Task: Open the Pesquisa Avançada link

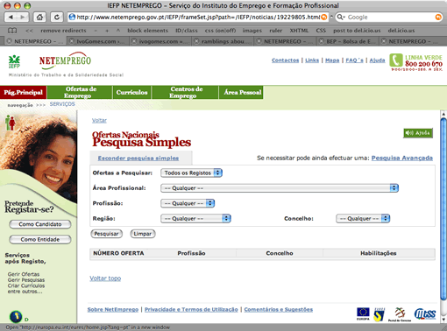Action: [402, 158]
